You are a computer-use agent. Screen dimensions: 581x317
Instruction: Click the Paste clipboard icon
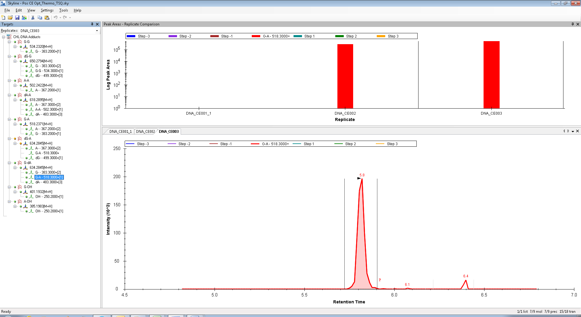(x=47, y=18)
